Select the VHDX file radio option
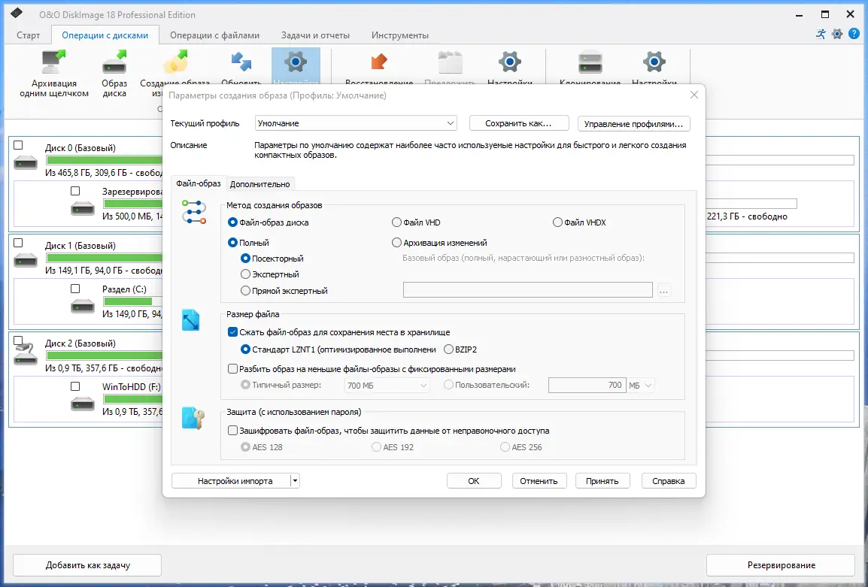 (557, 222)
